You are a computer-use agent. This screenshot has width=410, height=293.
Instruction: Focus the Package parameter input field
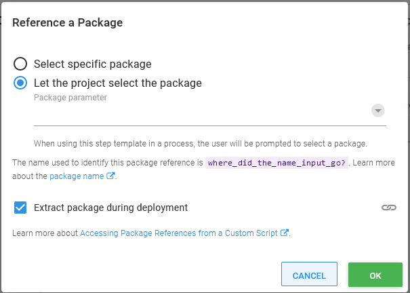pyautogui.click(x=201, y=114)
